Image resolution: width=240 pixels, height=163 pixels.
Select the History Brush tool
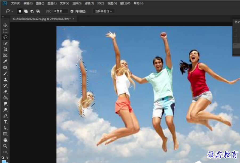pos(5,85)
